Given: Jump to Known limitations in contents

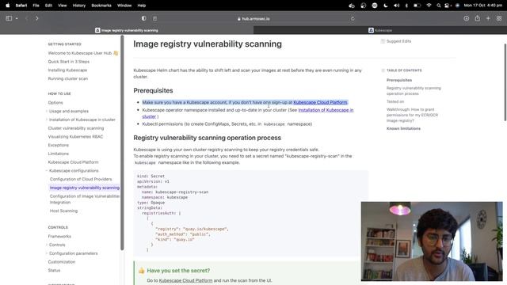Looking at the screenshot, I should tap(403, 128).
